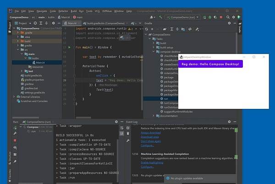This screenshot has width=275, height=184.
Task: Collapse all in Gradle panel toolbar
Action: [177, 29]
